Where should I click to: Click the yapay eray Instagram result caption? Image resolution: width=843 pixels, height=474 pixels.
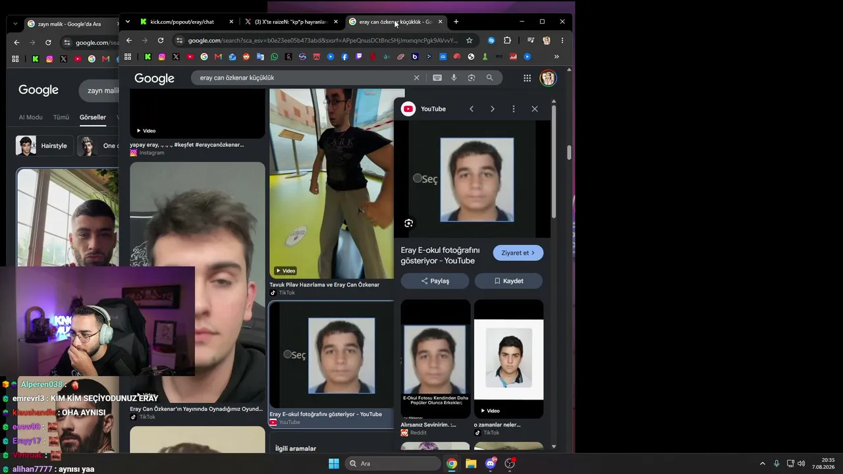tap(187, 145)
